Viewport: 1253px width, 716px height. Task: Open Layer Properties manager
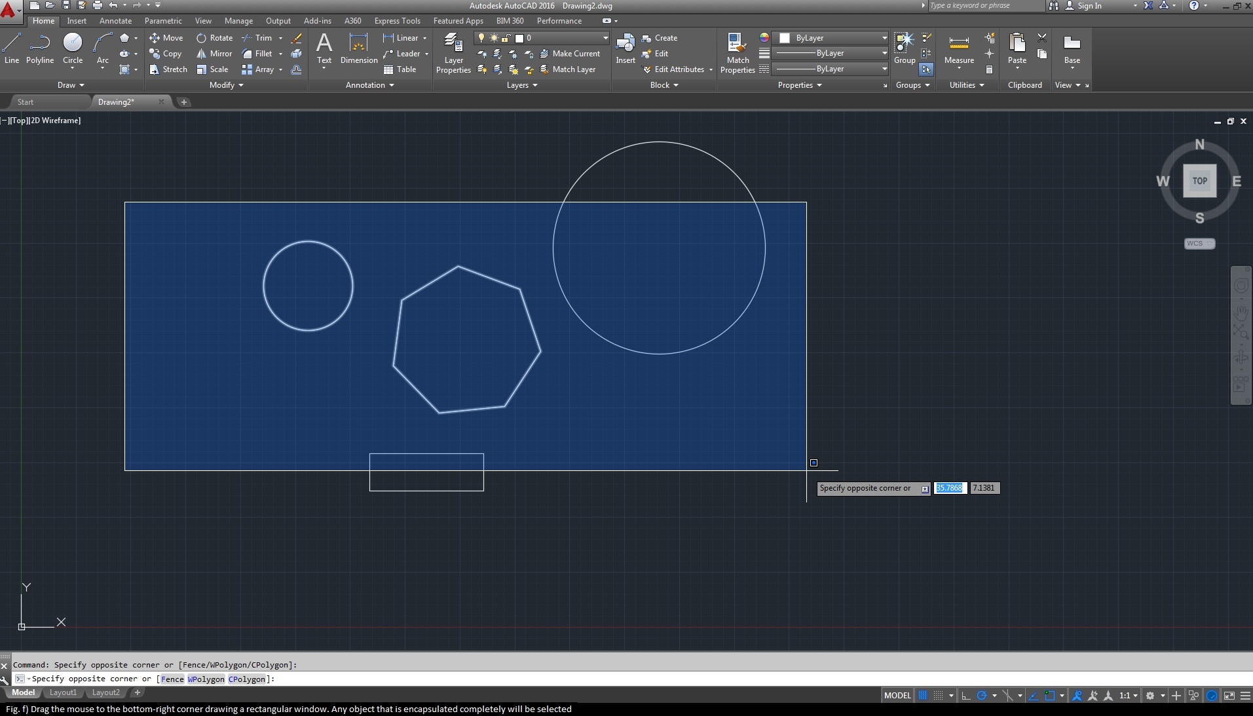pyautogui.click(x=453, y=52)
